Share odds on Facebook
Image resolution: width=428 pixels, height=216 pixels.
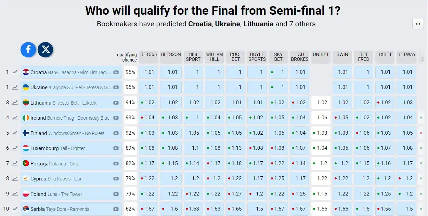tap(28, 50)
